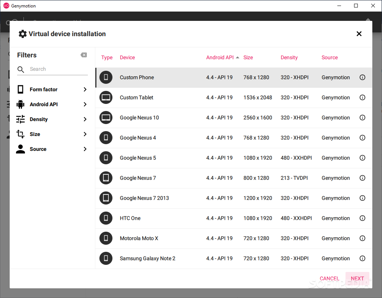Screen dimensions: 382x298
Task: Select the Samsung Galaxy Note 2 name
Action: tap(148, 259)
